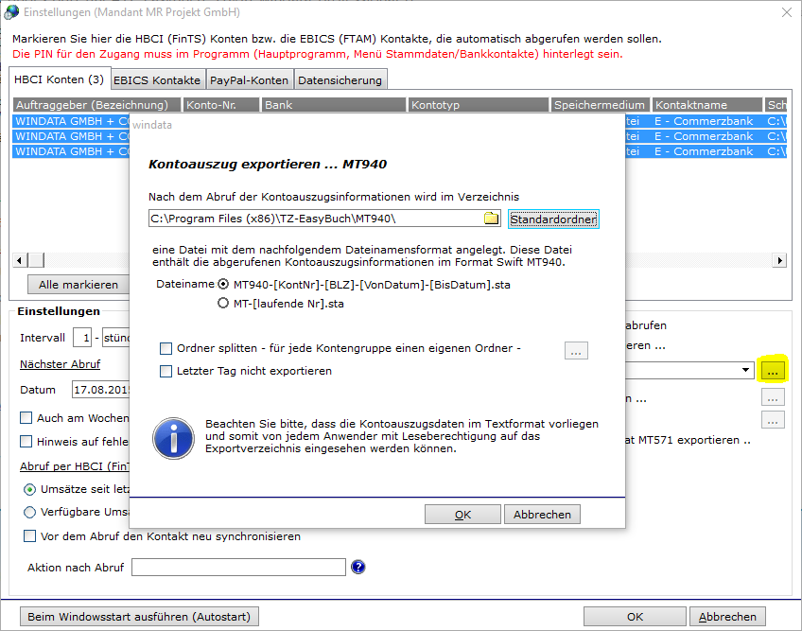This screenshot has height=631, width=802.
Task: Click the Beim Windowsstart ausführen (Autostart) button
Action: coord(139,617)
